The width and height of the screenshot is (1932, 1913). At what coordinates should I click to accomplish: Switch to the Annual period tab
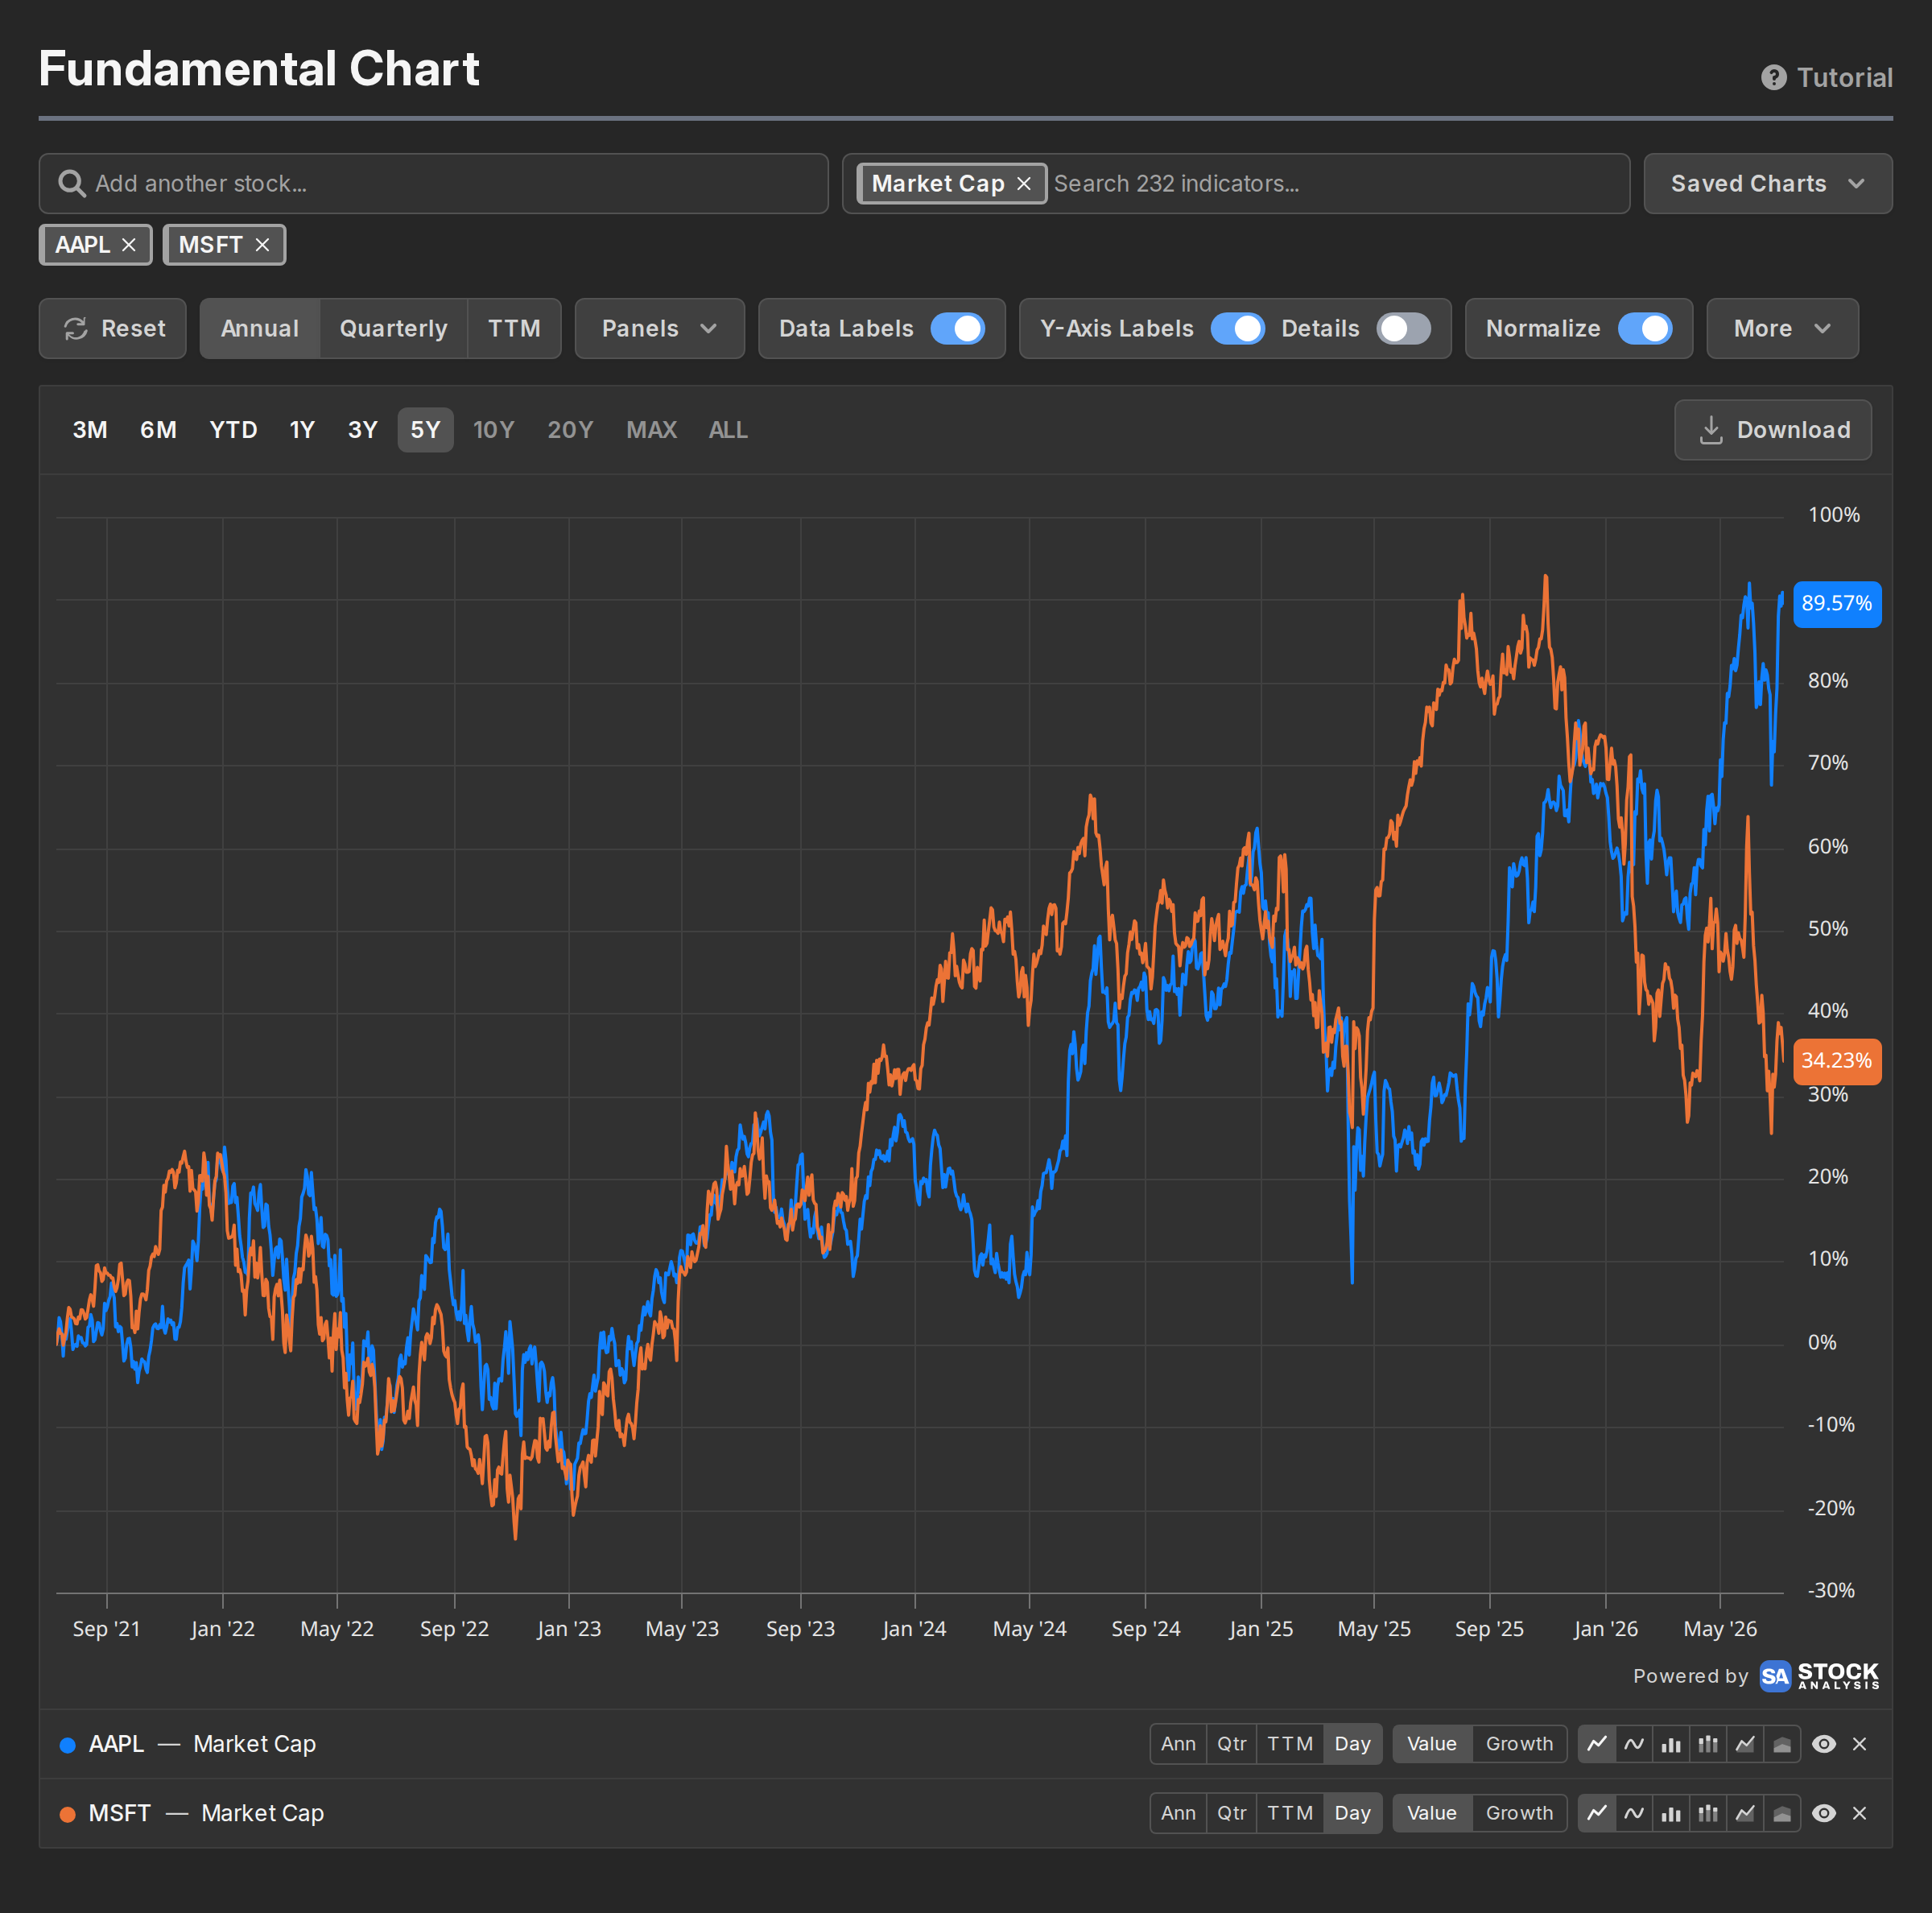[260, 329]
